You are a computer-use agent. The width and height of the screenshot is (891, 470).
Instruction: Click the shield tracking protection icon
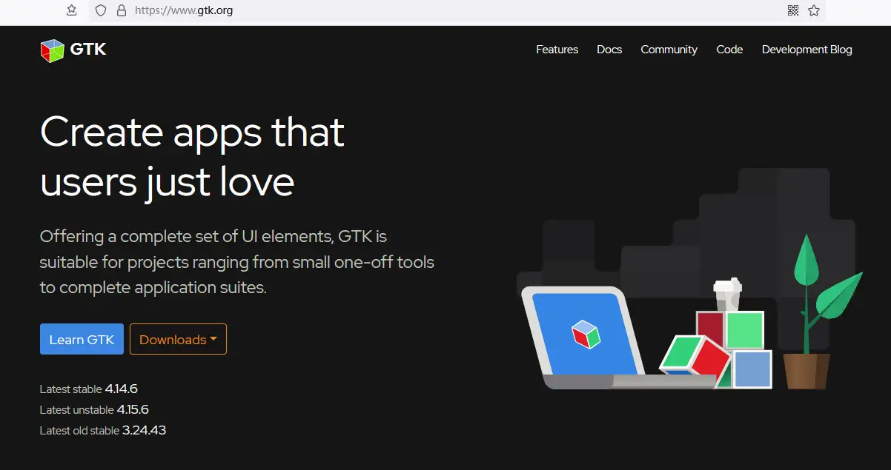101,10
